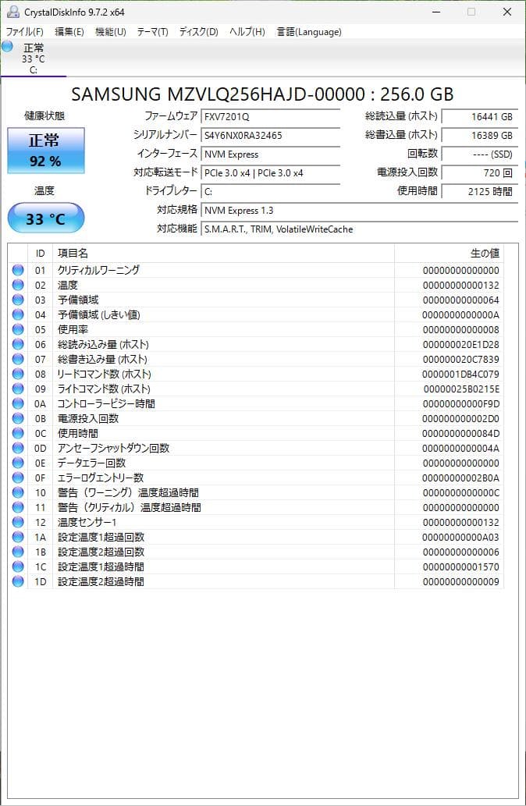
Task: Click the 33 °C temperature button
Action: [x=46, y=218]
